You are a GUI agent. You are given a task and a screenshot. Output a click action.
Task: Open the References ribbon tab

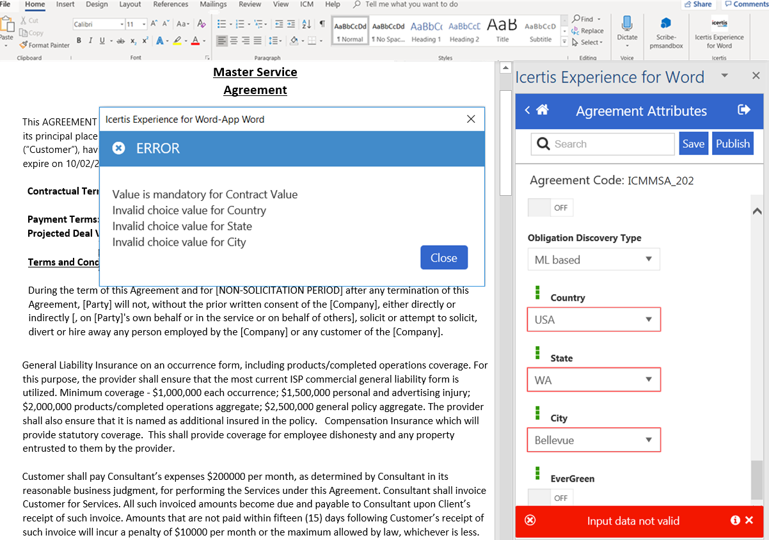171,4
